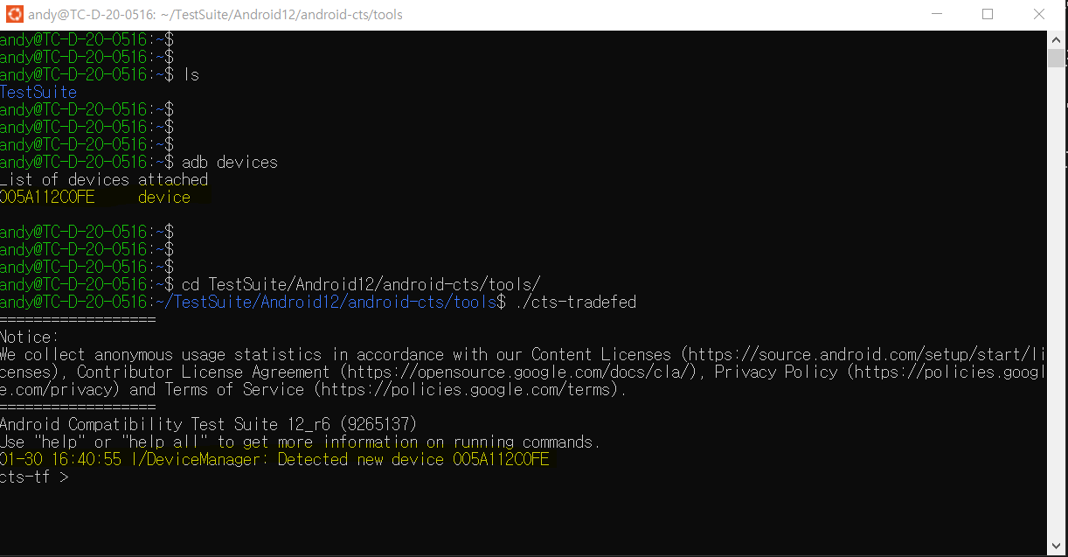Click the 'Notice:' line
The height and width of the screenshot is (557, 1068).
click(30, 337)
